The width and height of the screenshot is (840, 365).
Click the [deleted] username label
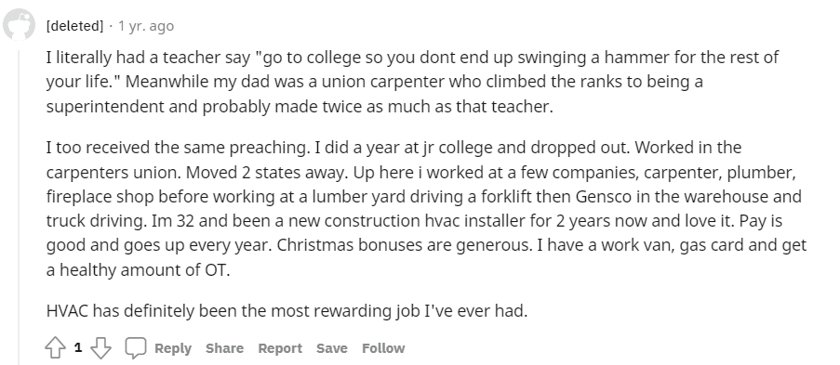tap(74, 26)
